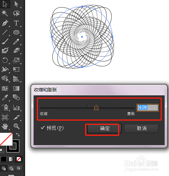
Task: Toggle the 预览(P) preview checkbox
Action: 42,128
